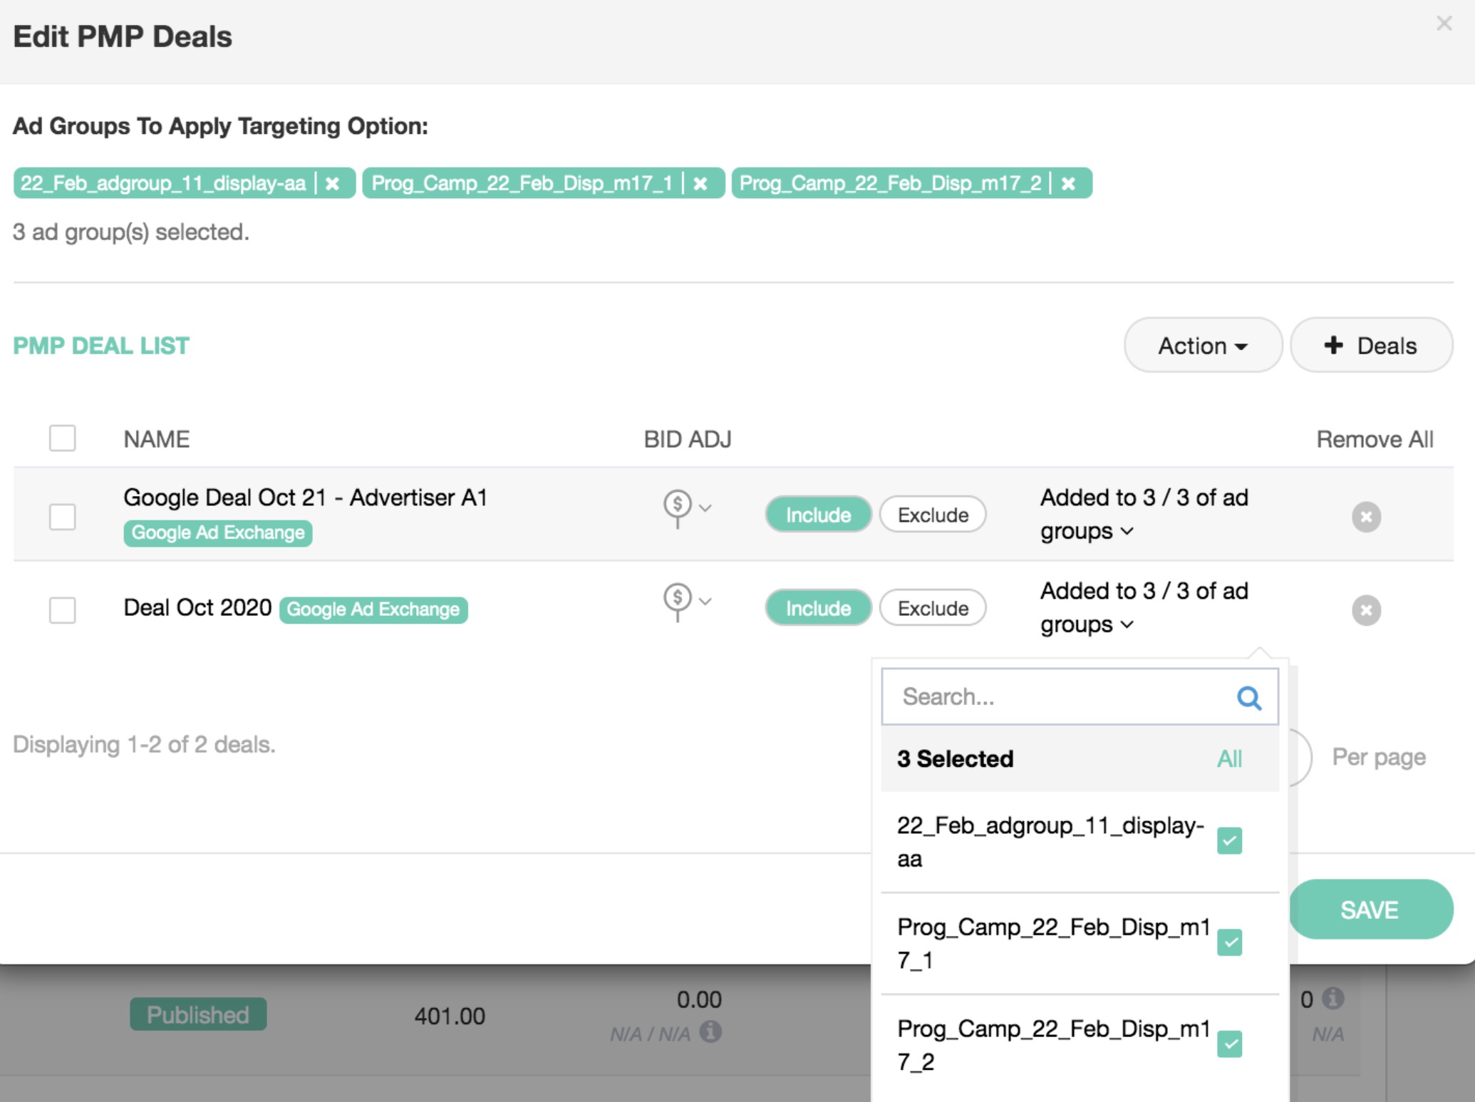
Task: Click the + Deals button
Action: pyautogui.click(x=1371, y=346)
